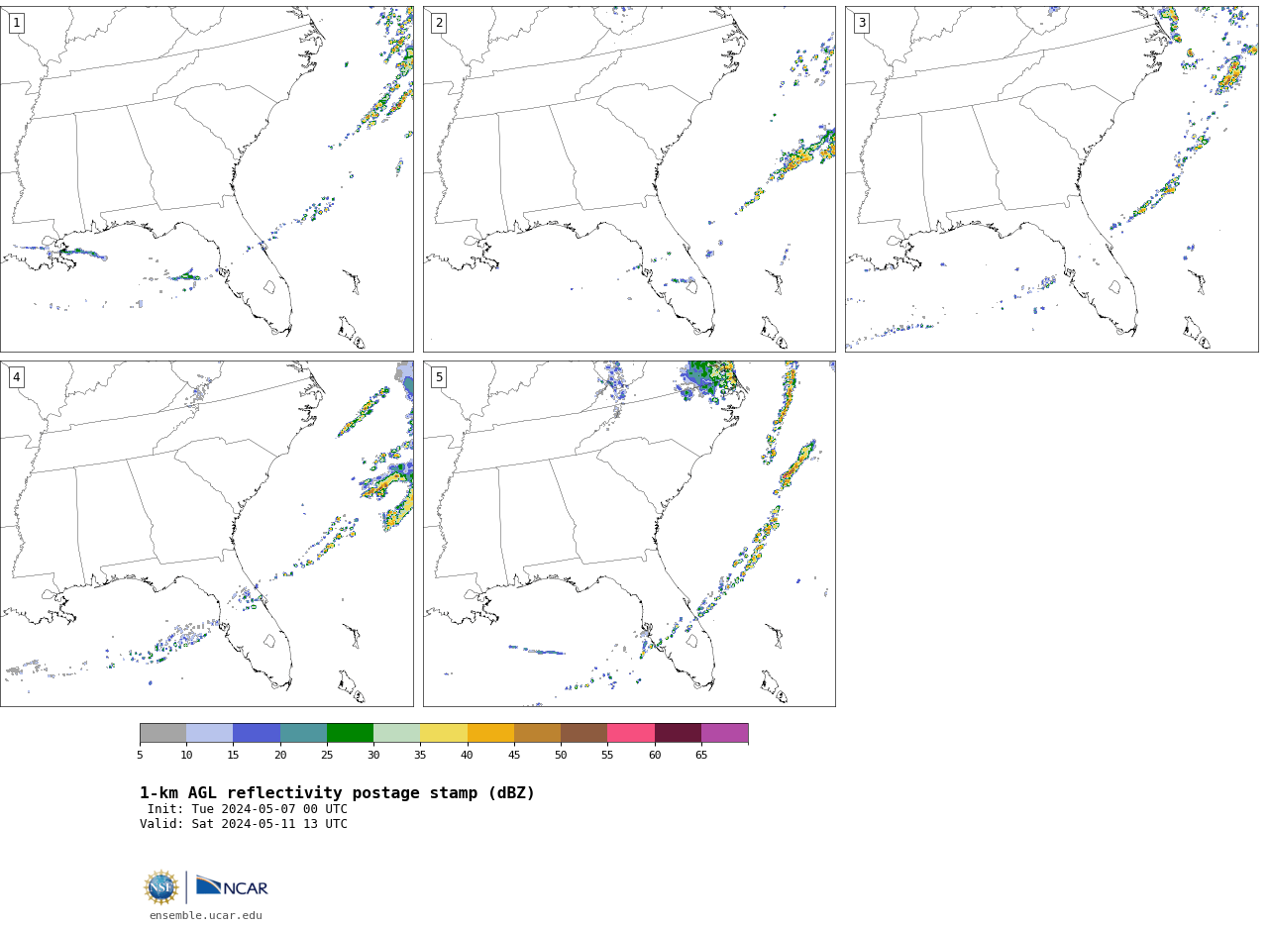Click the member number 3 label box

862,23
